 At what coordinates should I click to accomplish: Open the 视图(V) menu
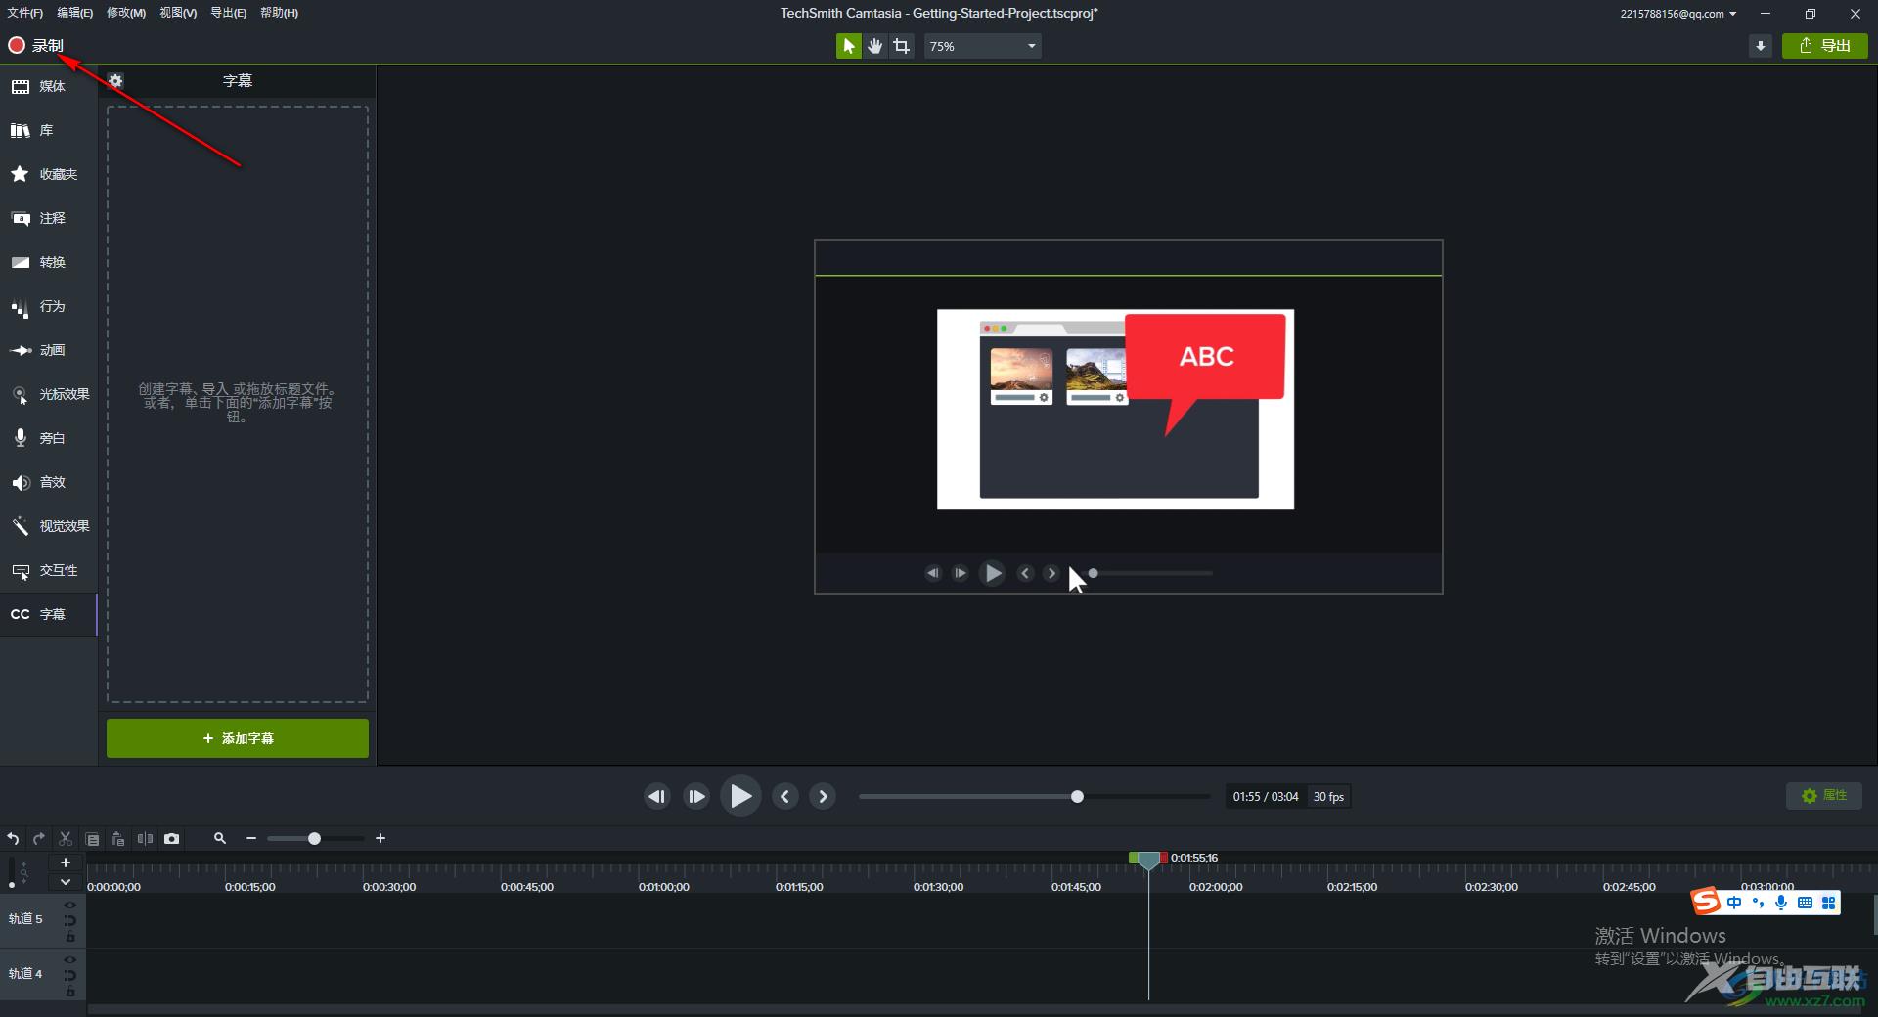178,13
